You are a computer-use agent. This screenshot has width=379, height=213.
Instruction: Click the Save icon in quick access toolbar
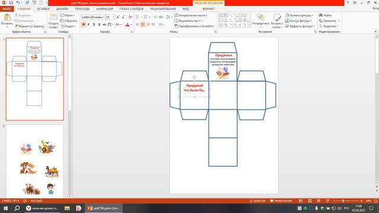(x=11, y=2)
